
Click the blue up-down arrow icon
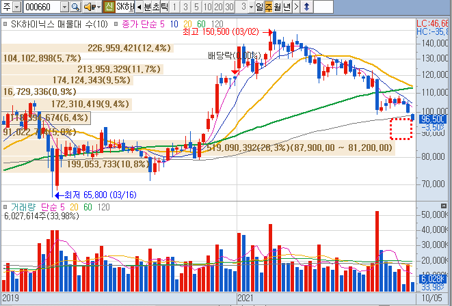[x=306, y=7]
